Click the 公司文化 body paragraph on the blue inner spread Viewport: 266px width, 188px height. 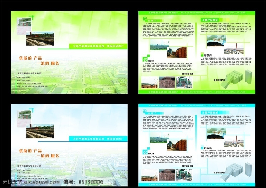pyautogui.click(x=168, y=160)
